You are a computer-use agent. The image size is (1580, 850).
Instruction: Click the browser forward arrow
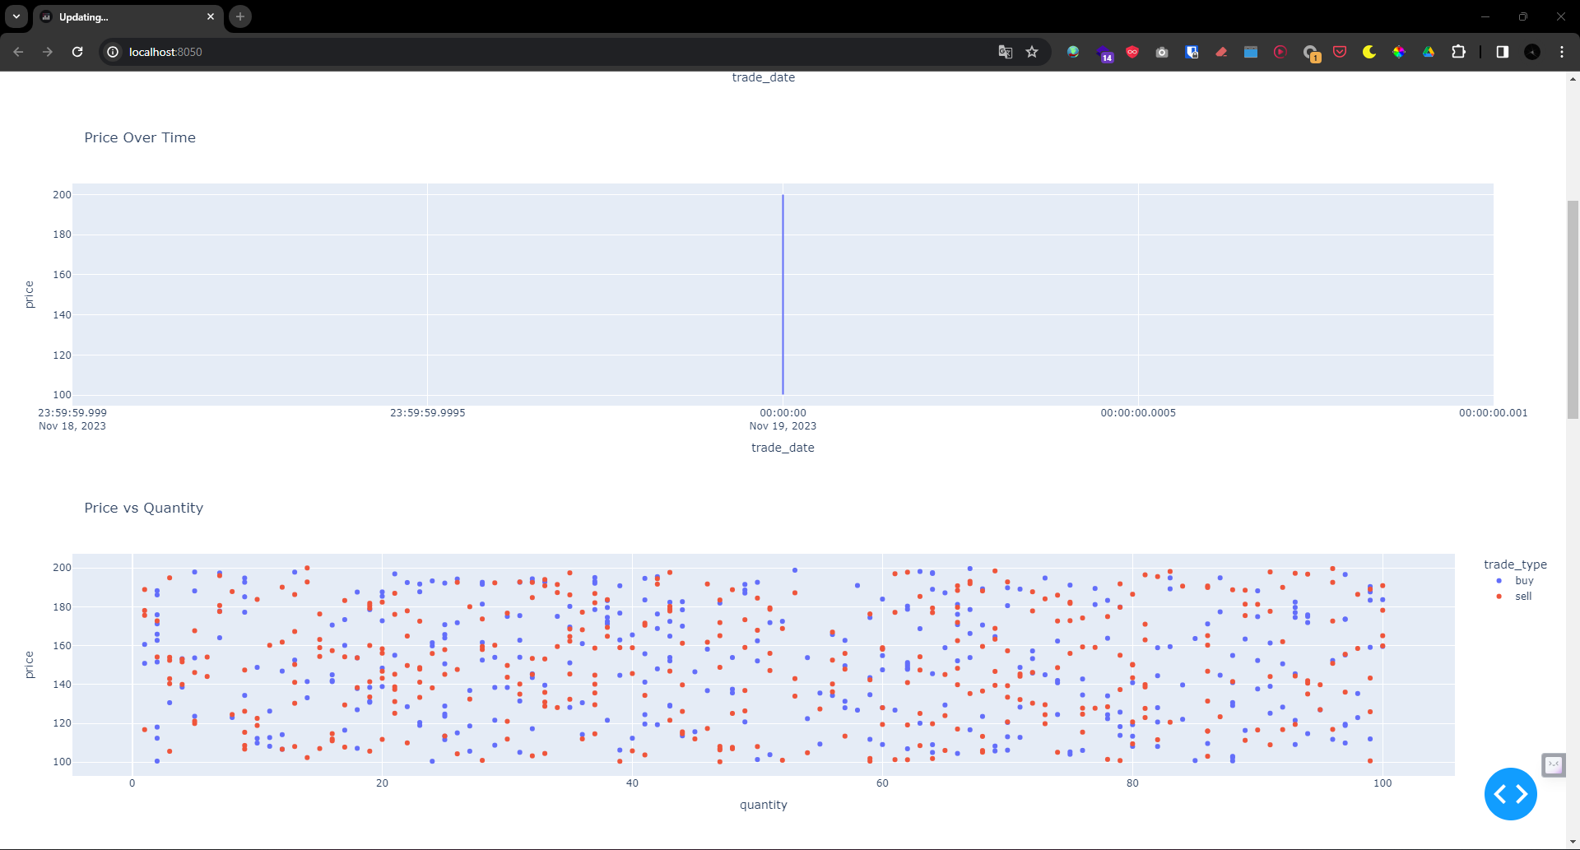pyautogui.click(x=48, y=52)
